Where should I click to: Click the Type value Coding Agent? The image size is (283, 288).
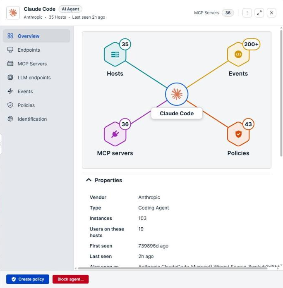[153, 208]
